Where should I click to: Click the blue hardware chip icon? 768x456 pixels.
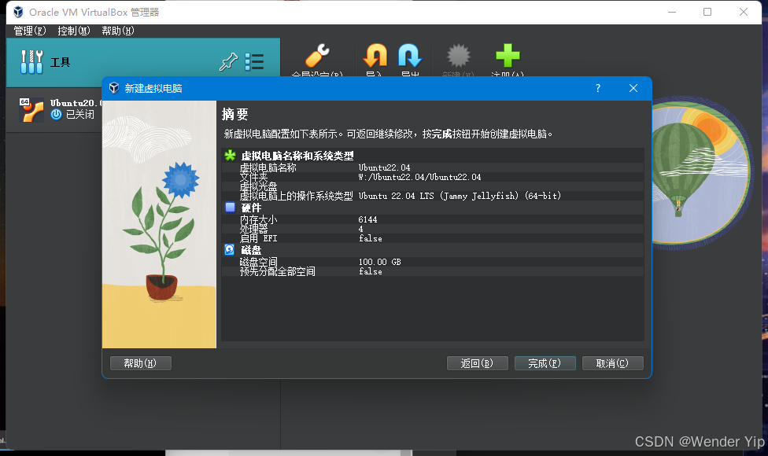pos(230,207)
